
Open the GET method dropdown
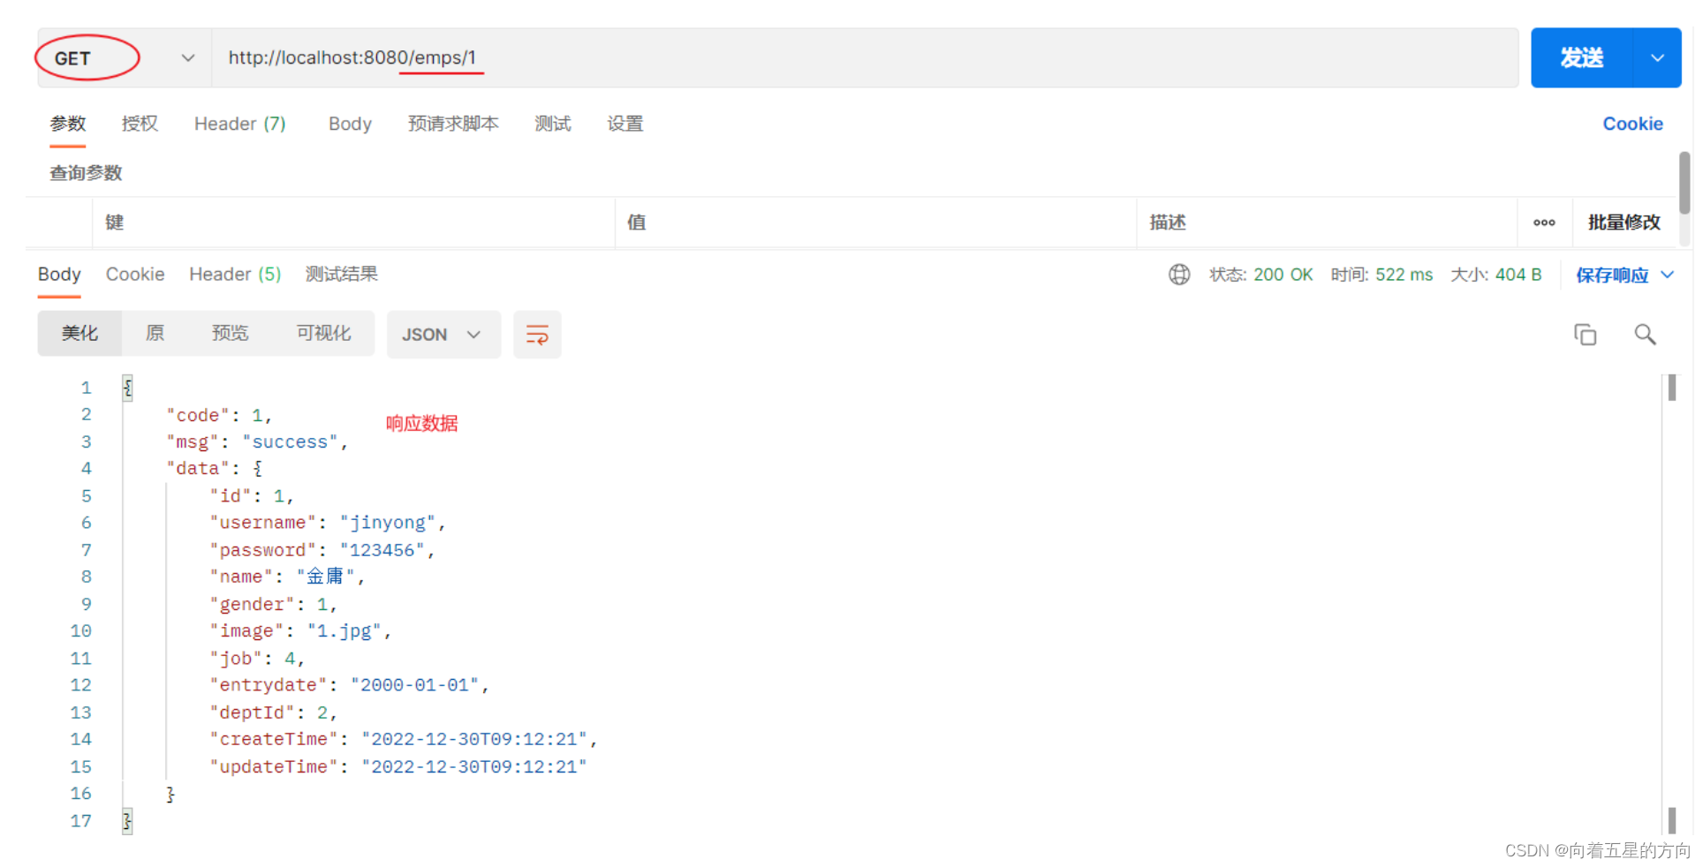(x=124, y=58)
